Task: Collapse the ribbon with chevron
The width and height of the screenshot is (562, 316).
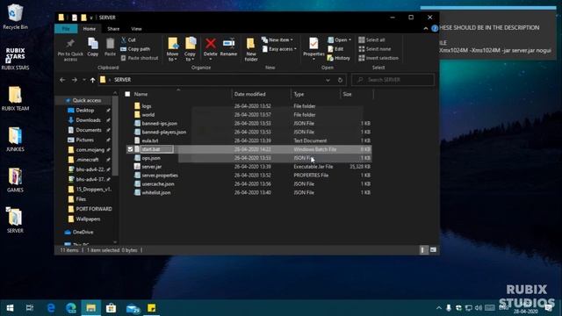Action: pos(425,29)
